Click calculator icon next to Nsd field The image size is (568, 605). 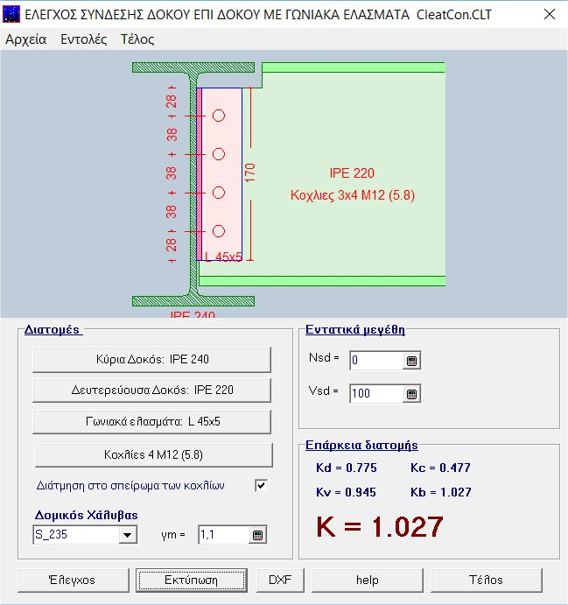[412, 361]
